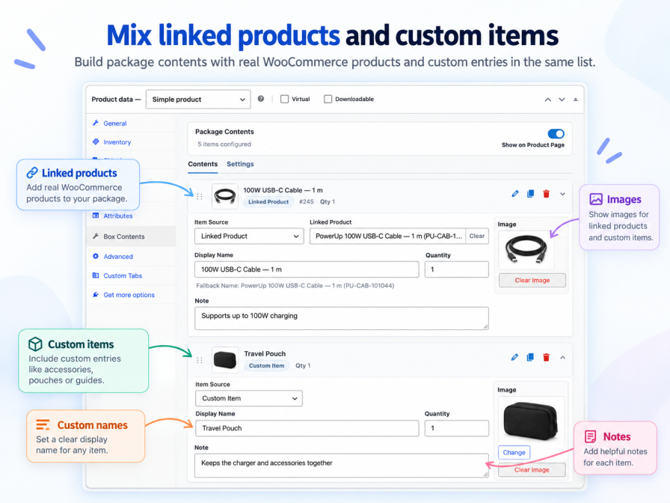Click Quantity field for Travel Pouch
Image resolution: width=670 pixels, height=503 pixels.
click(456, 428)
